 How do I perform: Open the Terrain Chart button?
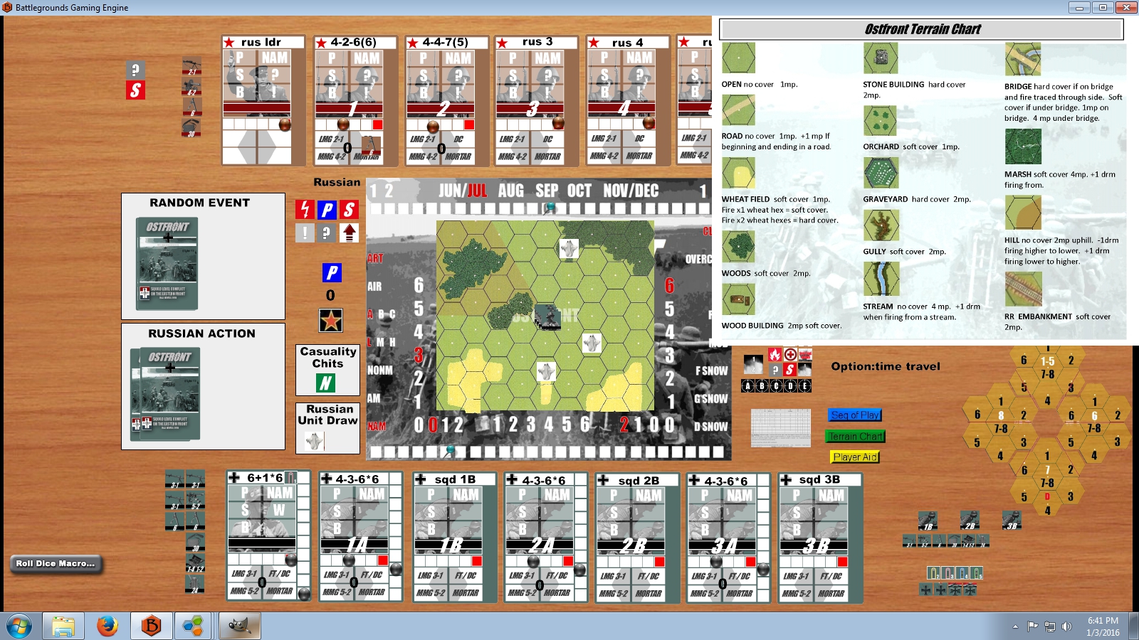click(x=856, y=437)
